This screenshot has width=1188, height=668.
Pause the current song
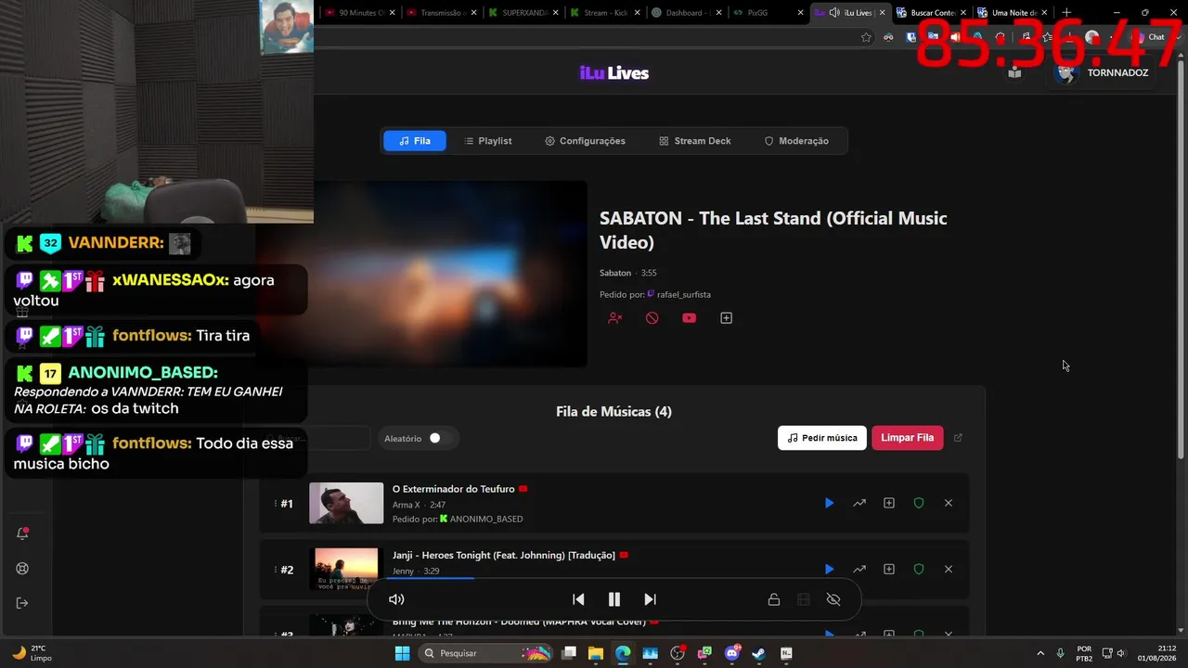pyautogui.click(x=613, y=599)
